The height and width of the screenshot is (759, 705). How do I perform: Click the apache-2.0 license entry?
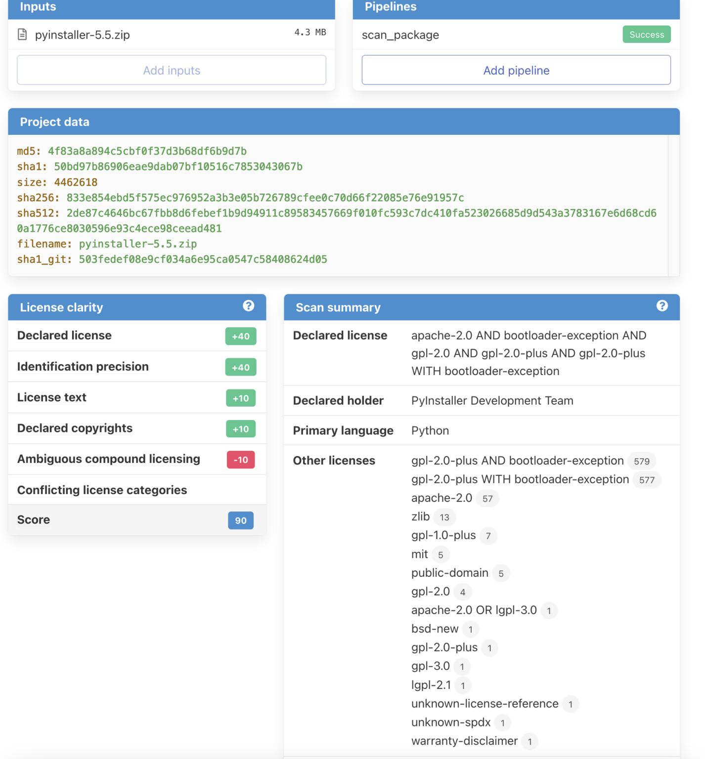[441, 498]
